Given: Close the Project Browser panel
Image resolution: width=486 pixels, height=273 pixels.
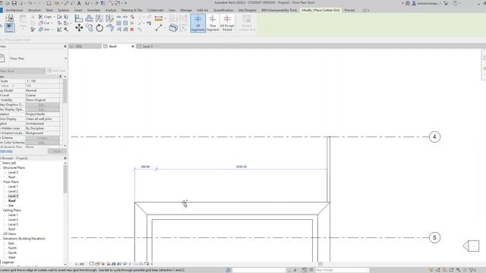Looking at the screenshot, I should 65,158.
